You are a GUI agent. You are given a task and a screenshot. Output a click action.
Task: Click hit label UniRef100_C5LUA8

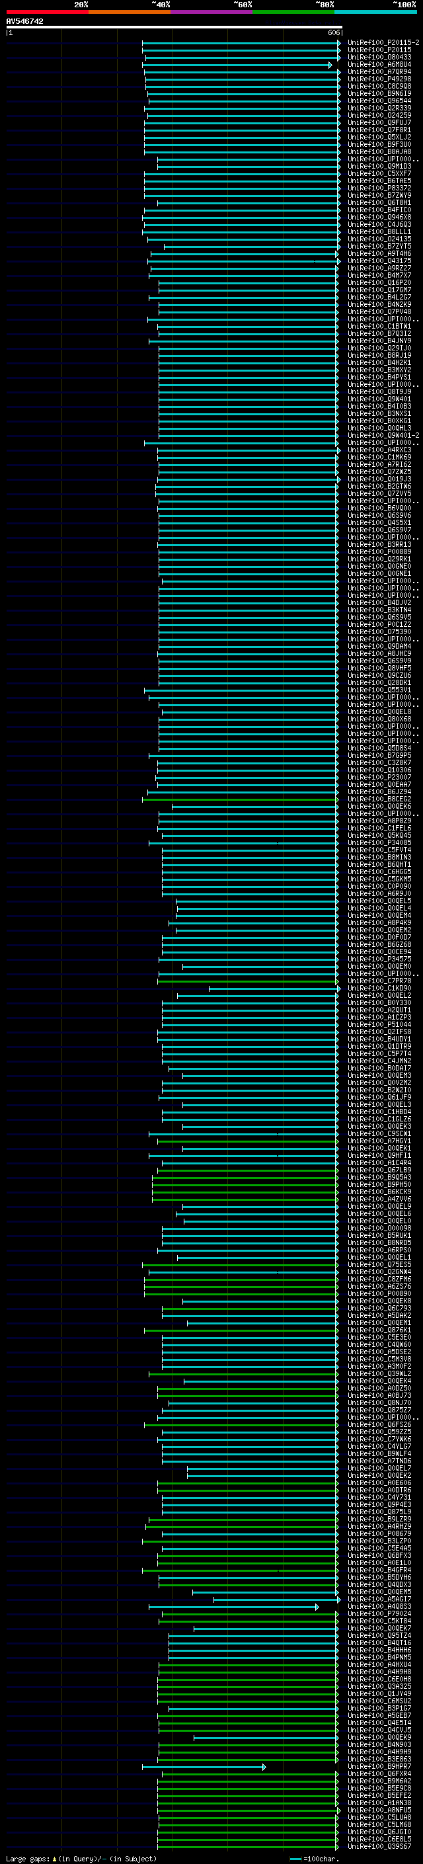point(379,1817)
